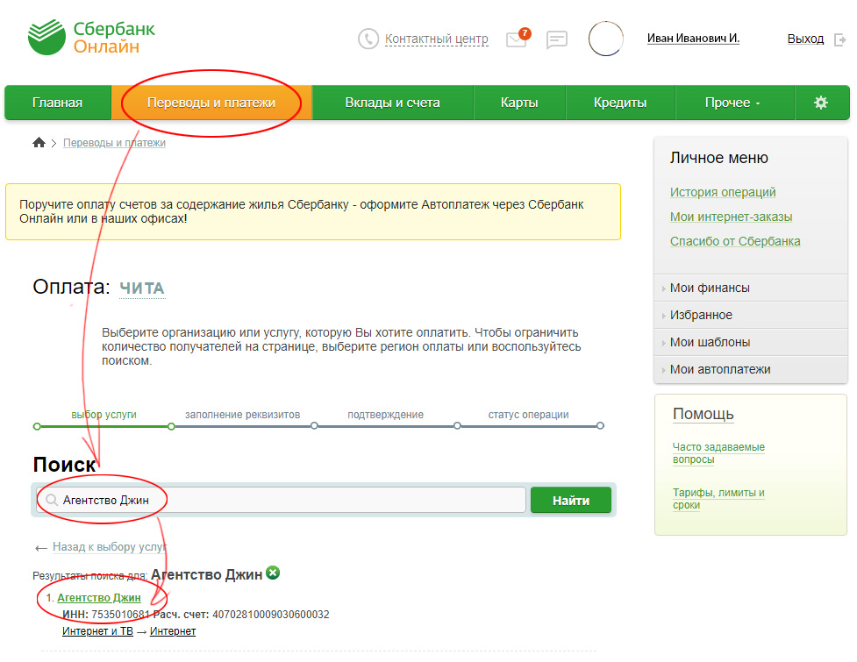Expand the Избранное section

750,315
